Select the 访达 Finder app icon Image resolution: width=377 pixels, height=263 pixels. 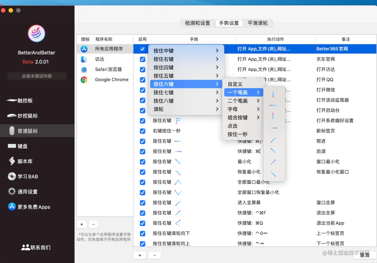click(84, 59)
